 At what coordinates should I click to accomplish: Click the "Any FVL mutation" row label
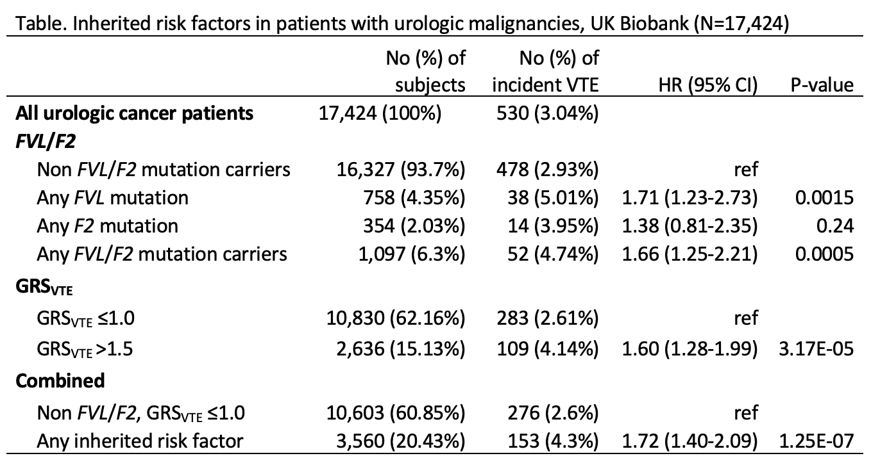point(113,197)
